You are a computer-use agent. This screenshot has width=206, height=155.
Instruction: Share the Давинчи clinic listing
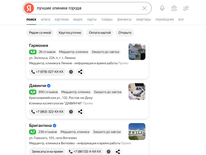pos(80,112)
